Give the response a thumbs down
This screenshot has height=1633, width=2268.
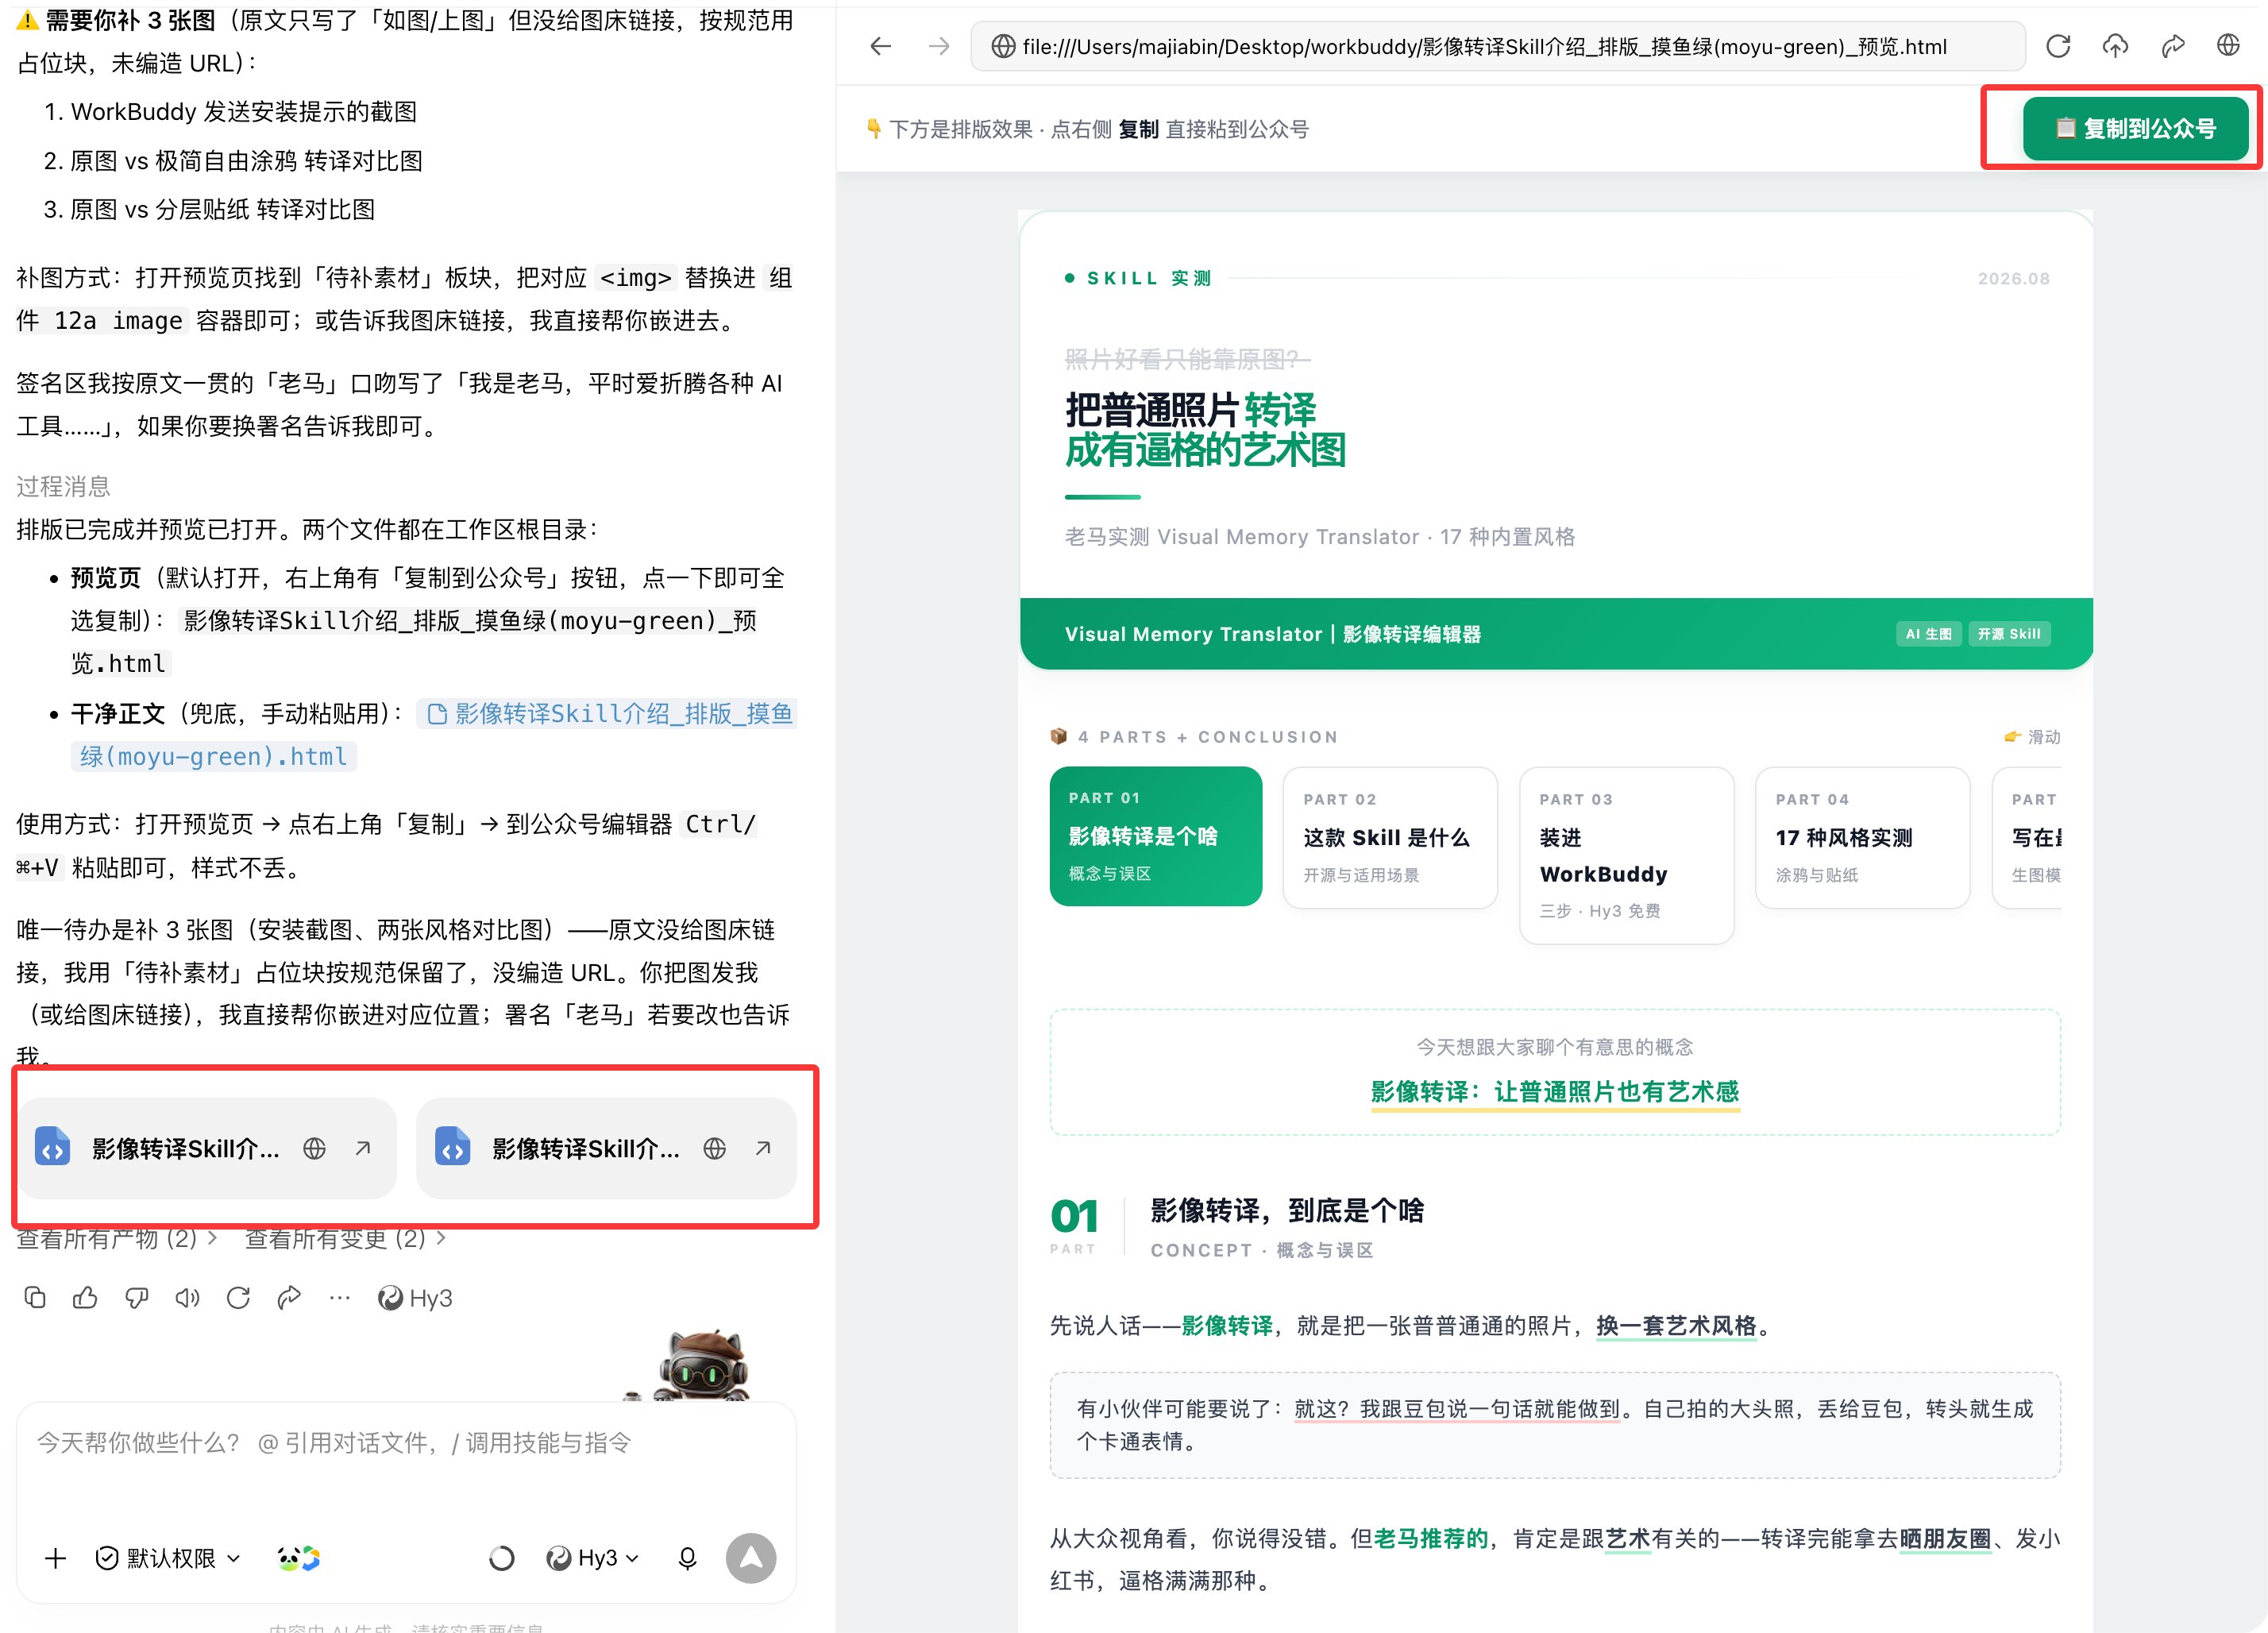click(137, 1298)
